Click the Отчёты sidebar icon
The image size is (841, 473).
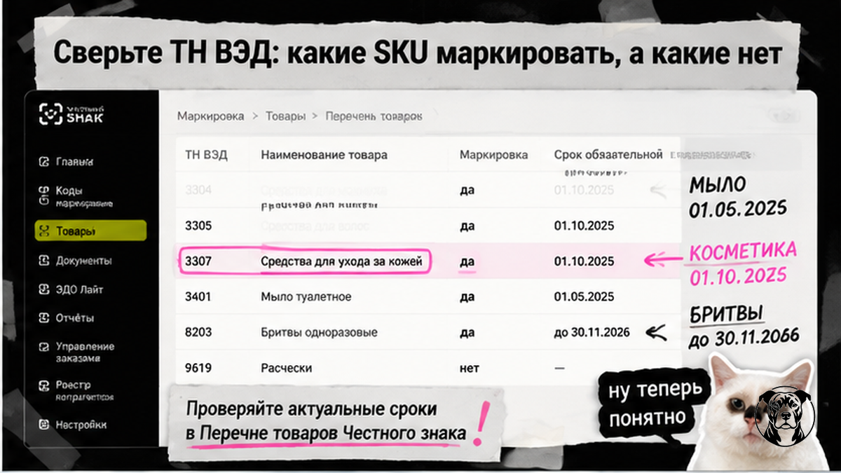[x=44, y=318]
